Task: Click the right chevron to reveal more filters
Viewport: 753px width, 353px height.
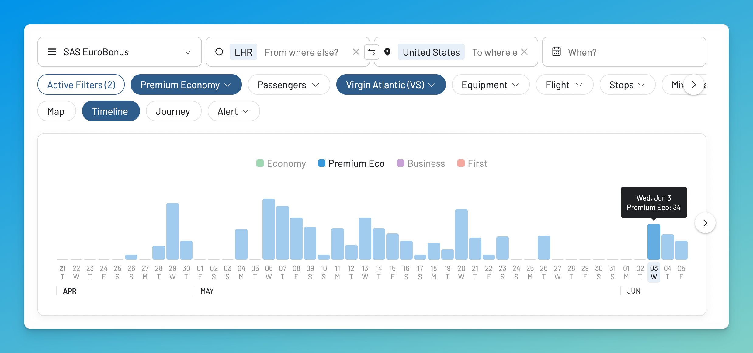Action: (x=694, y=85)
